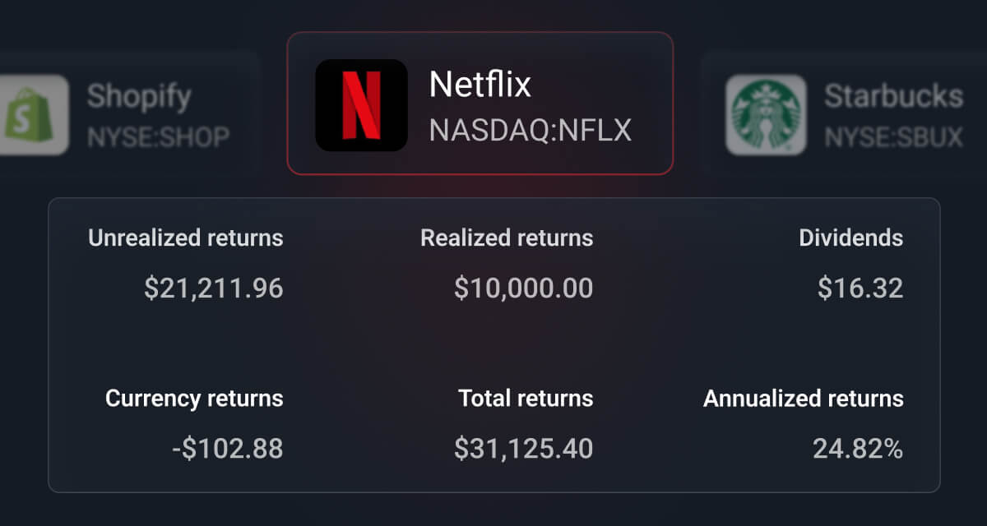
Task: Click the Total returns label
Action: [x=526, y=399]
